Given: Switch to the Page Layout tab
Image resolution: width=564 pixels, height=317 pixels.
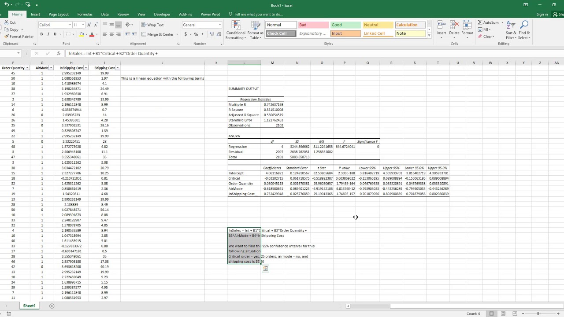Looking at the screenshot, I should pyautogui.click(x=59, y=14).
